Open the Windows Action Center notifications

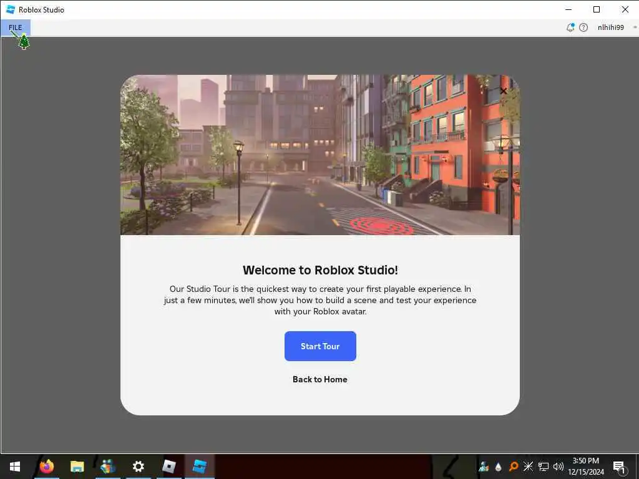pos(620,467)
